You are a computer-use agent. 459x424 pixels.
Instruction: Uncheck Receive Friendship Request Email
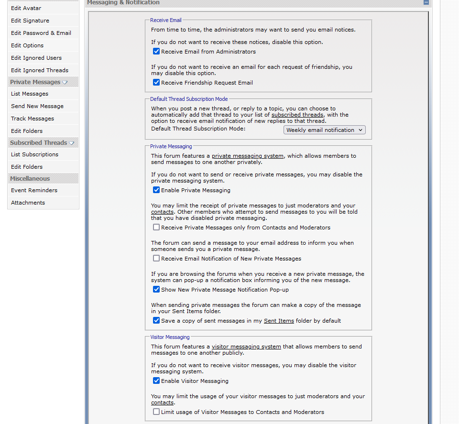(156, 83)
